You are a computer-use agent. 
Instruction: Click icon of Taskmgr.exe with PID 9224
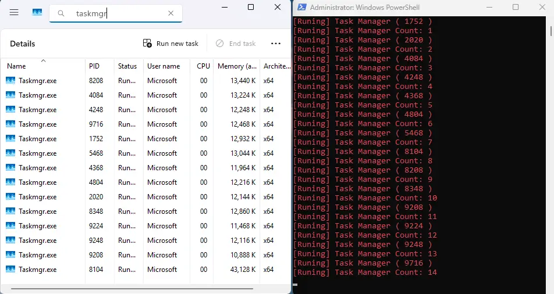coord(10,225)
